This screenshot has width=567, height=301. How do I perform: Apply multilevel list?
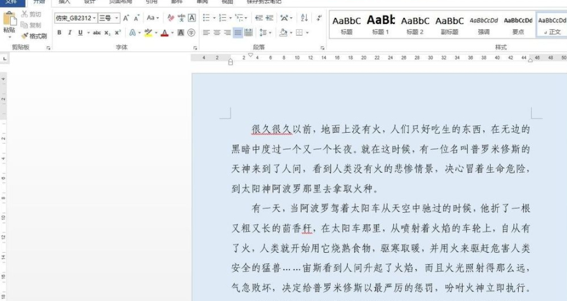coord(239,18)
